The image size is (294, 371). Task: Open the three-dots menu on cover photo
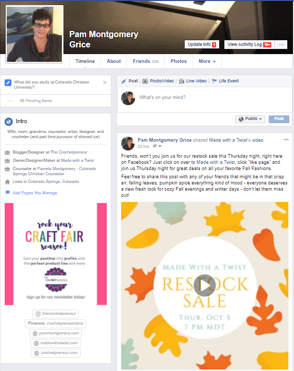tap(281, 44)
